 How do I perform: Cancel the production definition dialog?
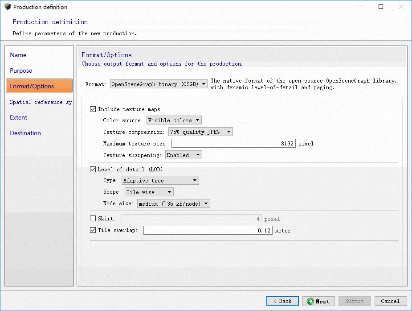(390, 301)
